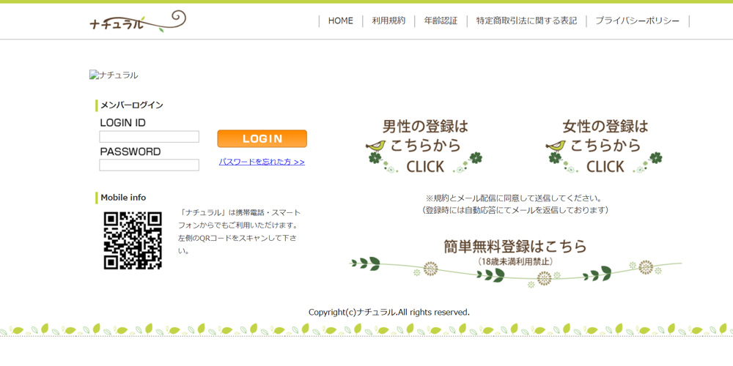The width and height of the screenshot is (733, 366).
Task: Click the broken ナチュラル image placeholder
Action: (x=114, y=75)
